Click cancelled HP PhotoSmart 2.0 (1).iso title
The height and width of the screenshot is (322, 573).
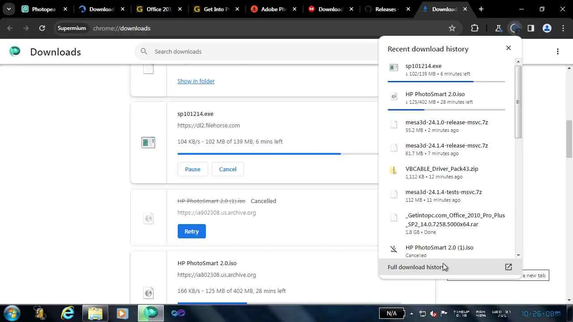click(211, 201)
